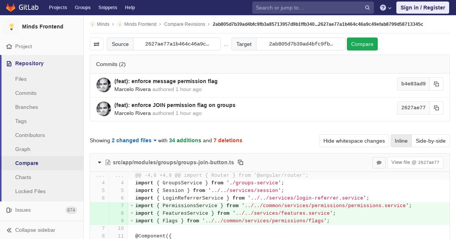Switch diff view to Inline
The image size is (456, 239).
coord(401,141)
